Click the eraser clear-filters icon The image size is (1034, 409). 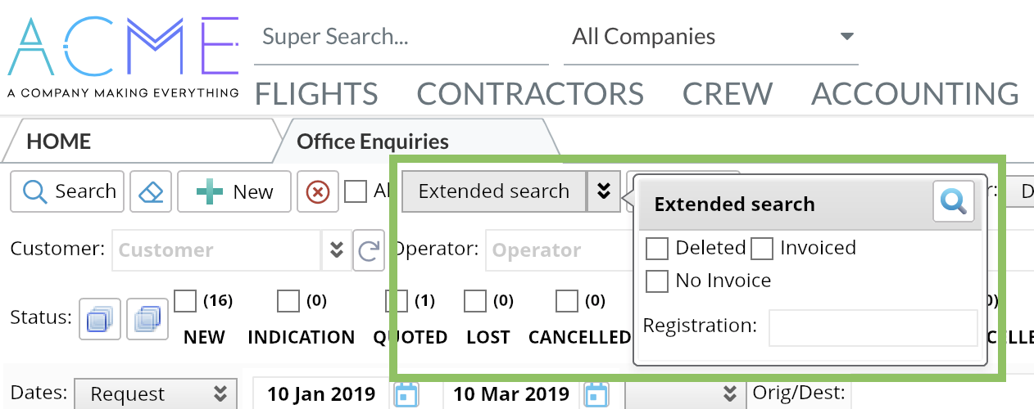point(151,191)
